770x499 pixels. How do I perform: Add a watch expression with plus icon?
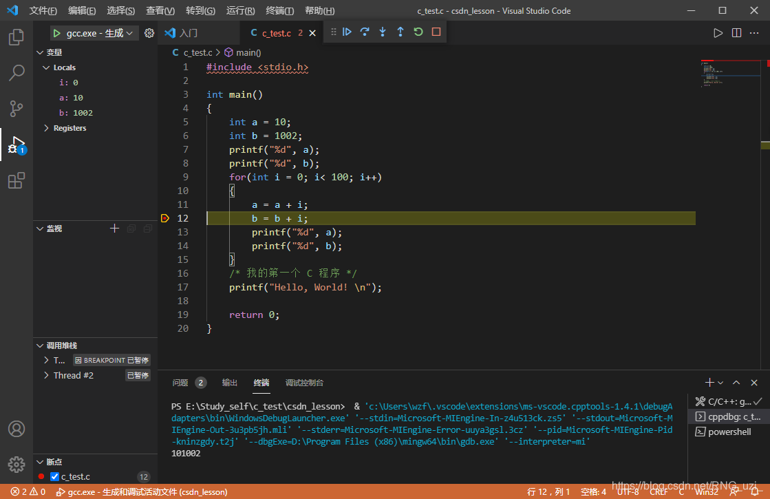pyautogui.click(x=114, y=229)
